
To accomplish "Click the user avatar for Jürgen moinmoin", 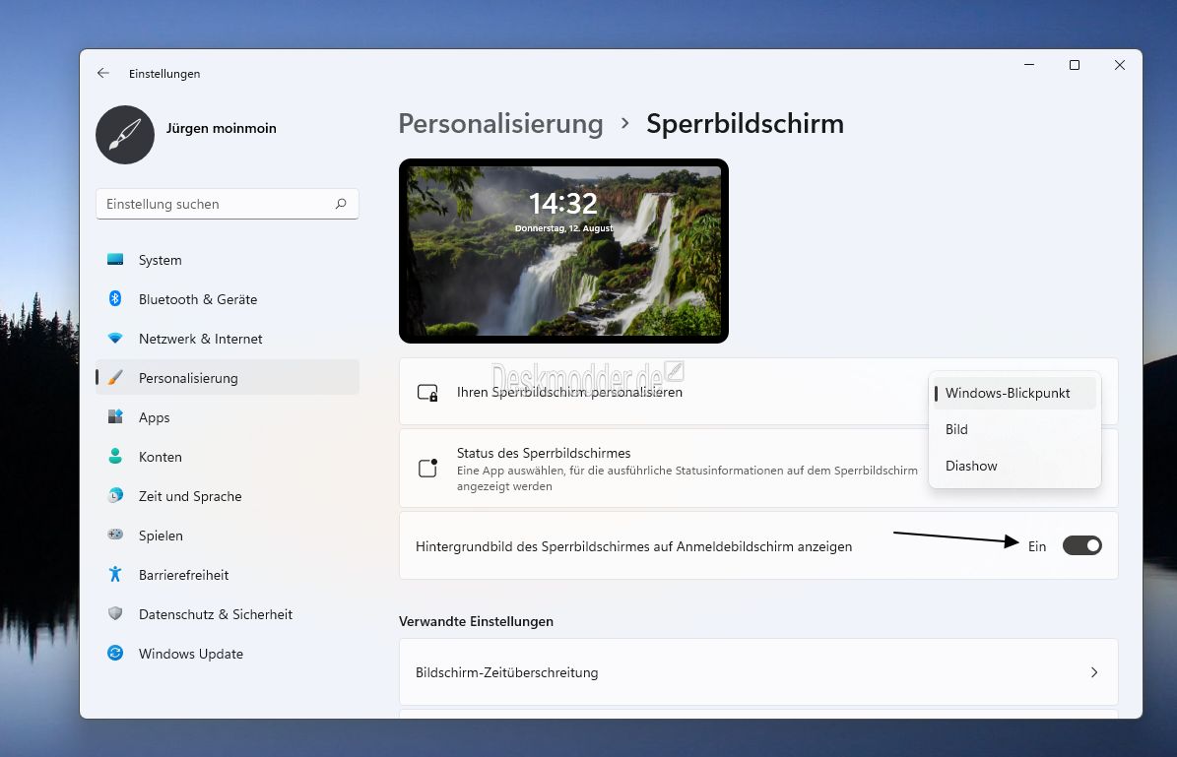I will click(125, 135).
